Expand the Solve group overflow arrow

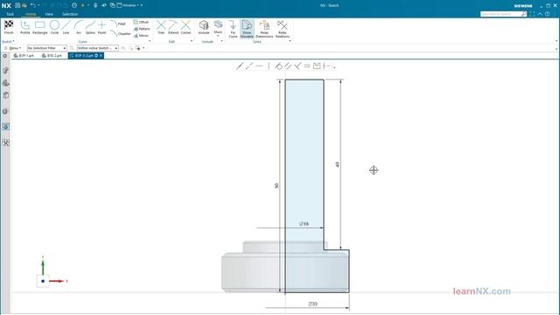(290, 41)
